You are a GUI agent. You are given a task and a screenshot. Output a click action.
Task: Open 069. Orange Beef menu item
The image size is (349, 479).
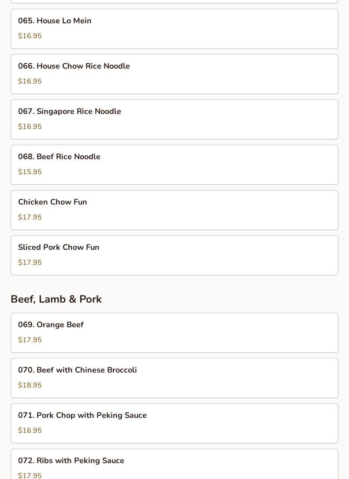point(174,333)
